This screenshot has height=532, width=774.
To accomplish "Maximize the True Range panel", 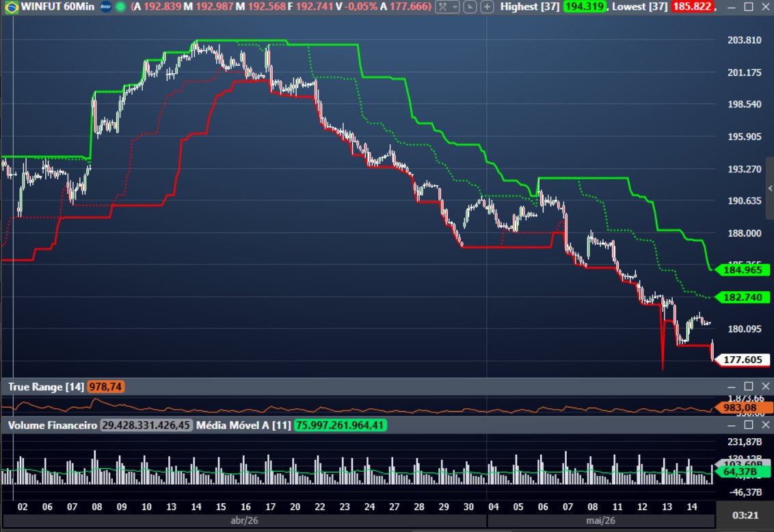I will 748,386.
